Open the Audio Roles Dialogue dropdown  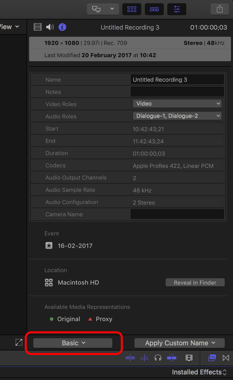(177, 116)
